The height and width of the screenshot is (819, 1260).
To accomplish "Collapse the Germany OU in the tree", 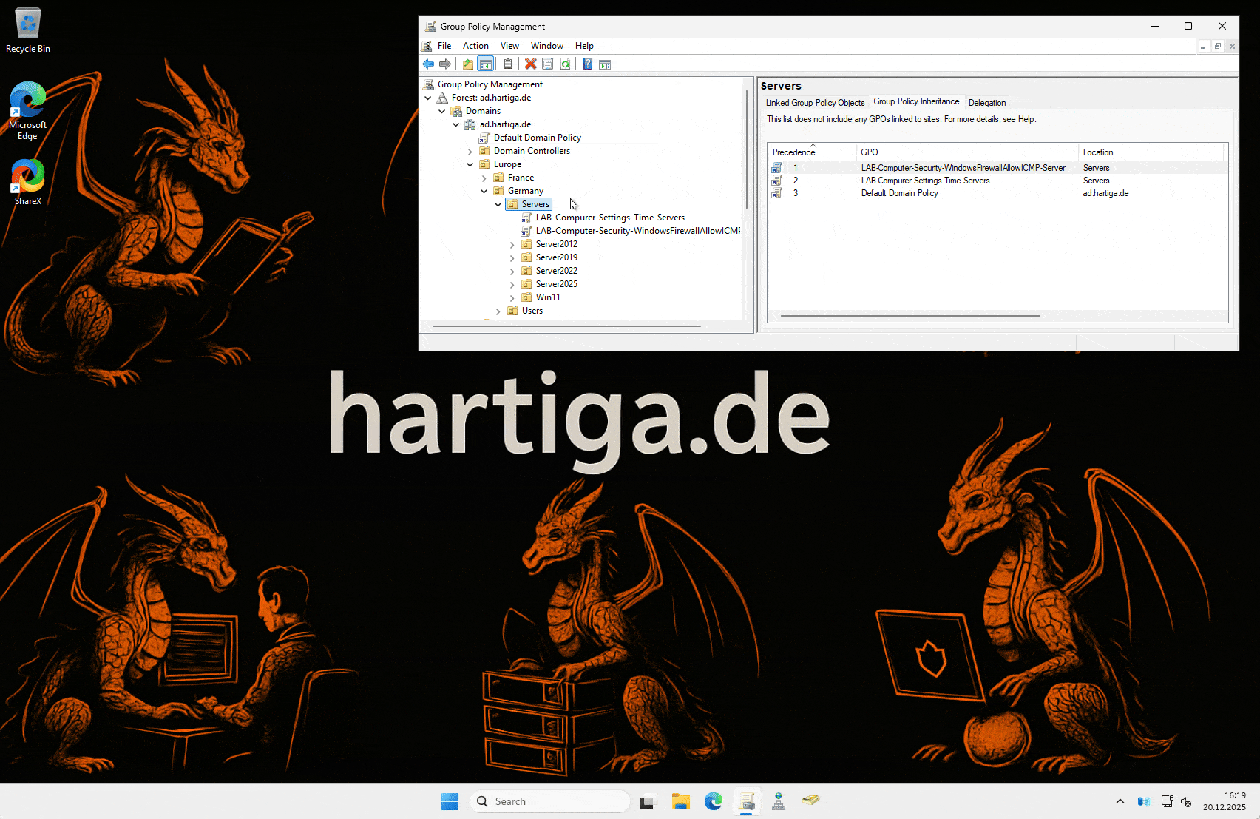I will 484,191.
